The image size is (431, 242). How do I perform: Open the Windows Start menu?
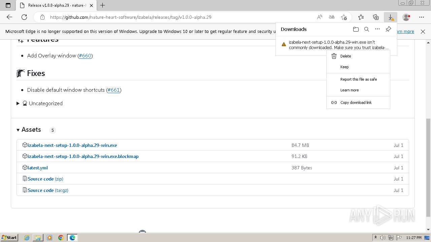[9, 238]
